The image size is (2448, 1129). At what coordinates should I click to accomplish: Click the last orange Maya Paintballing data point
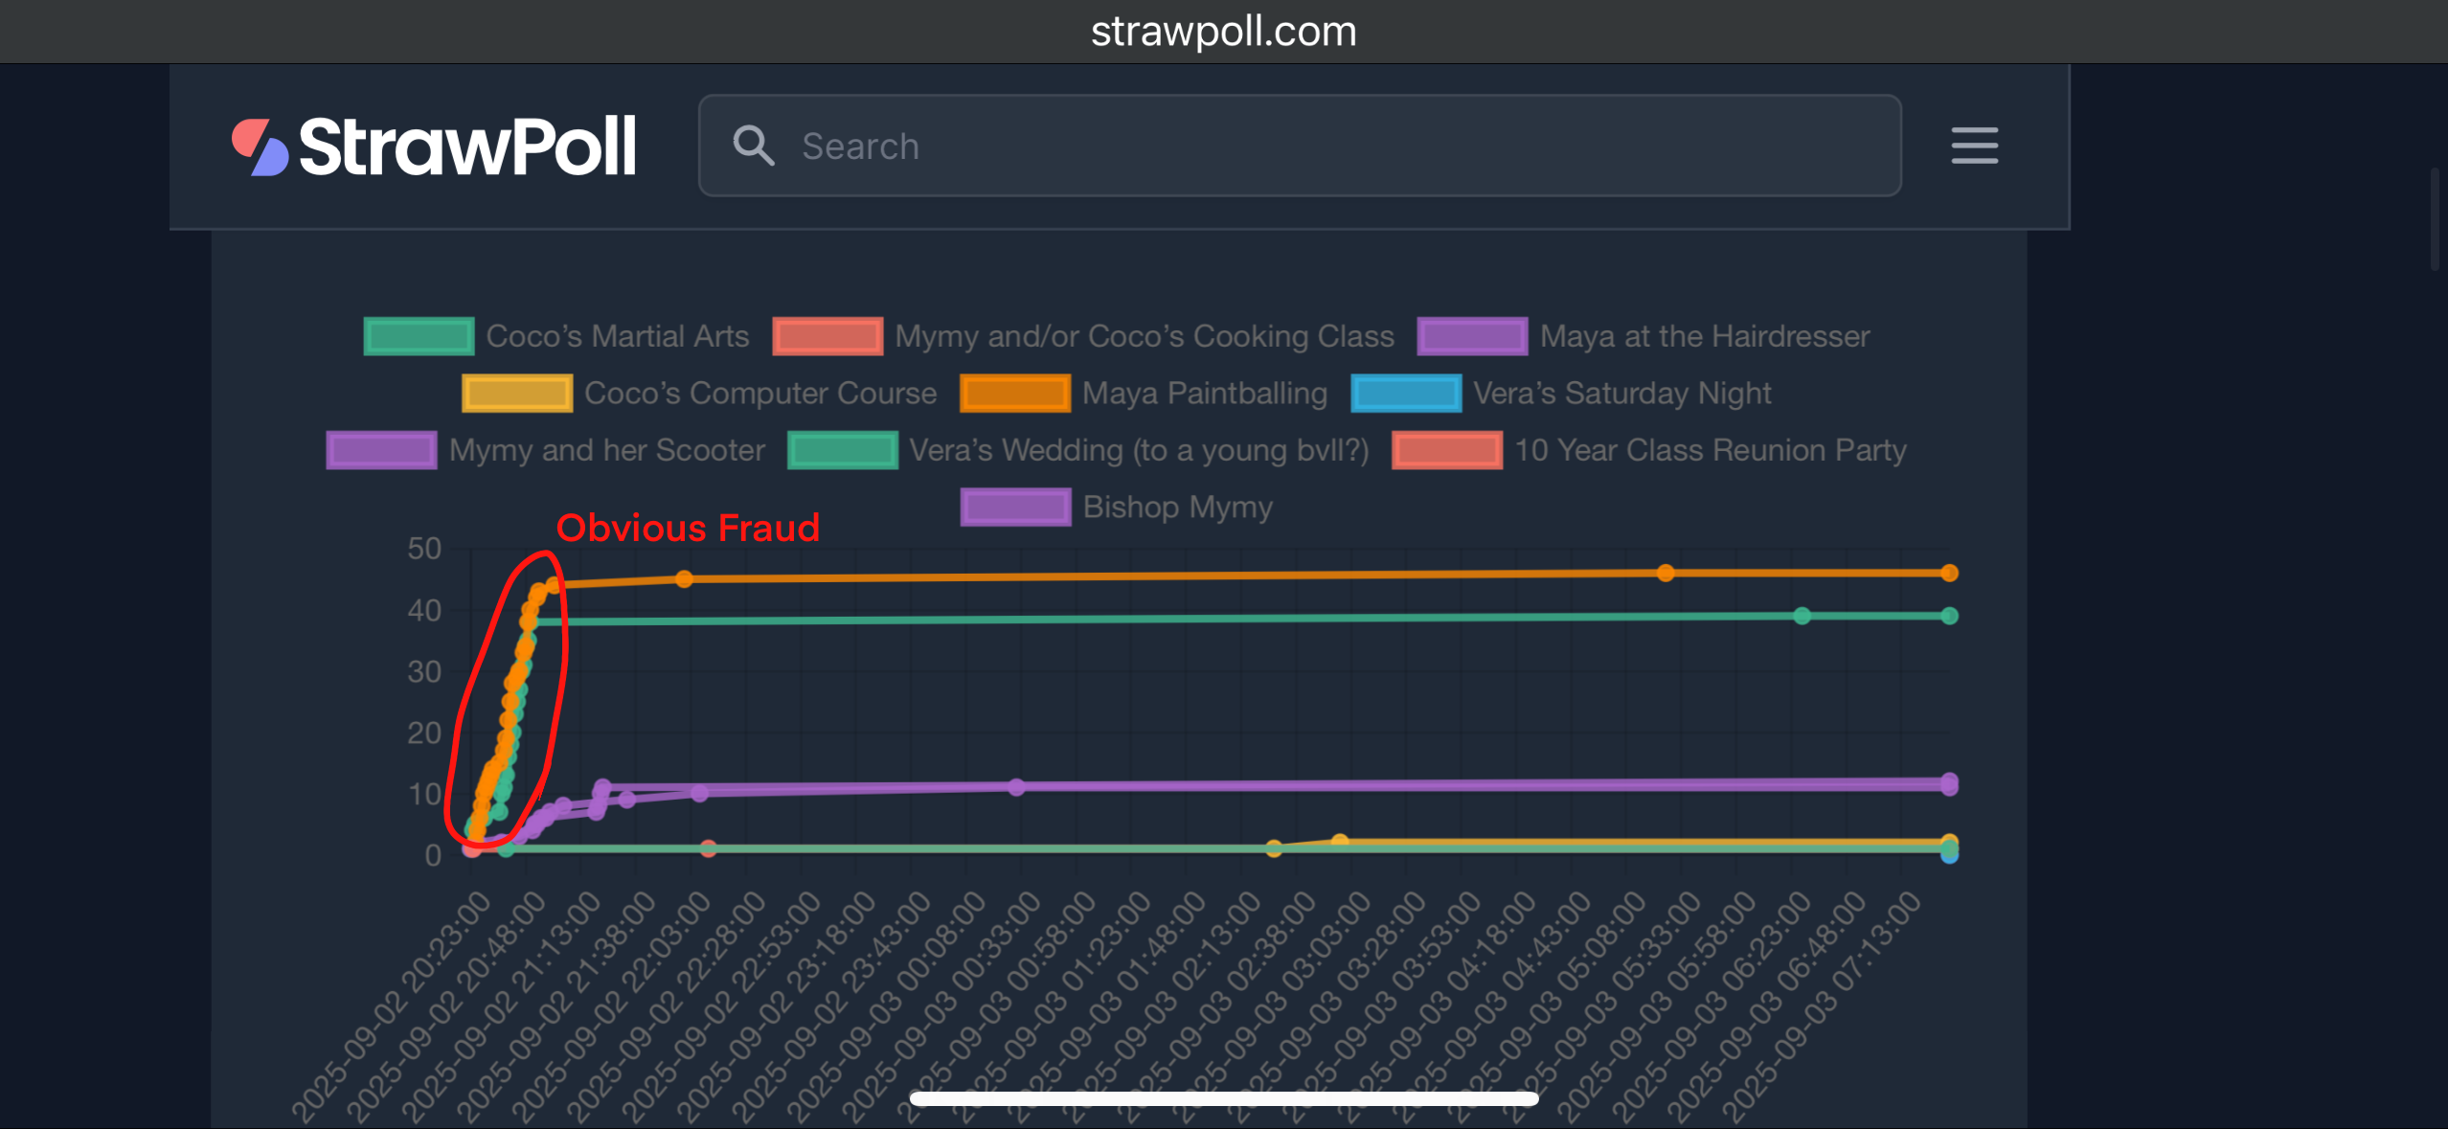[1949, 573]
